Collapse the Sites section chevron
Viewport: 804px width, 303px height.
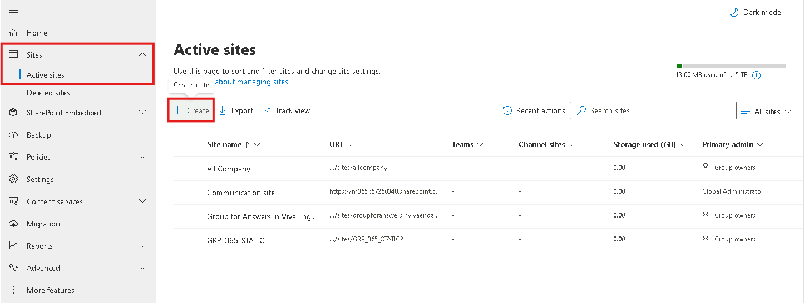tap(142, 54)
